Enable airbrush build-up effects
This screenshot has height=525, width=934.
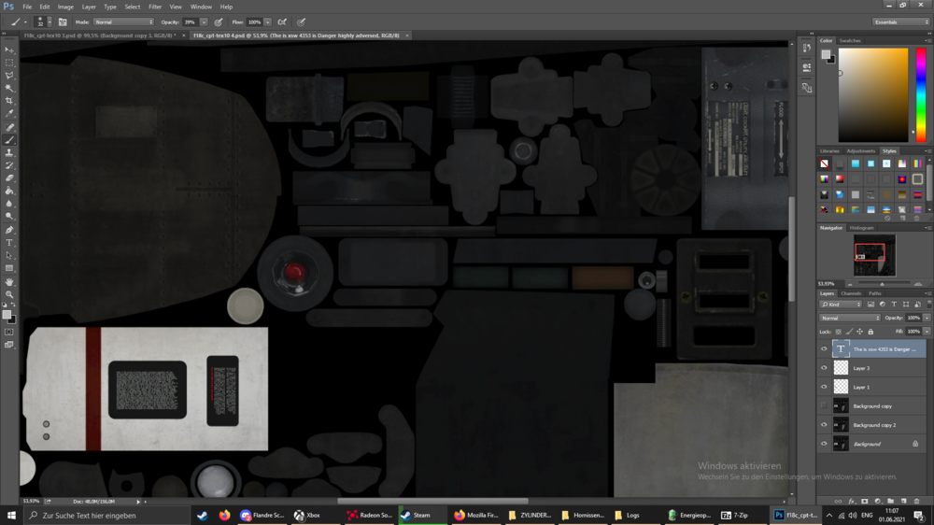pyautogui.click(x=282, y=22)
